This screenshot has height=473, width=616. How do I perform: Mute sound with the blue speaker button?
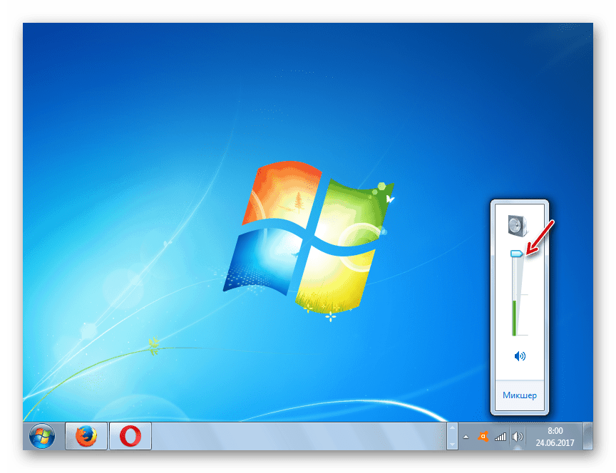520,356
